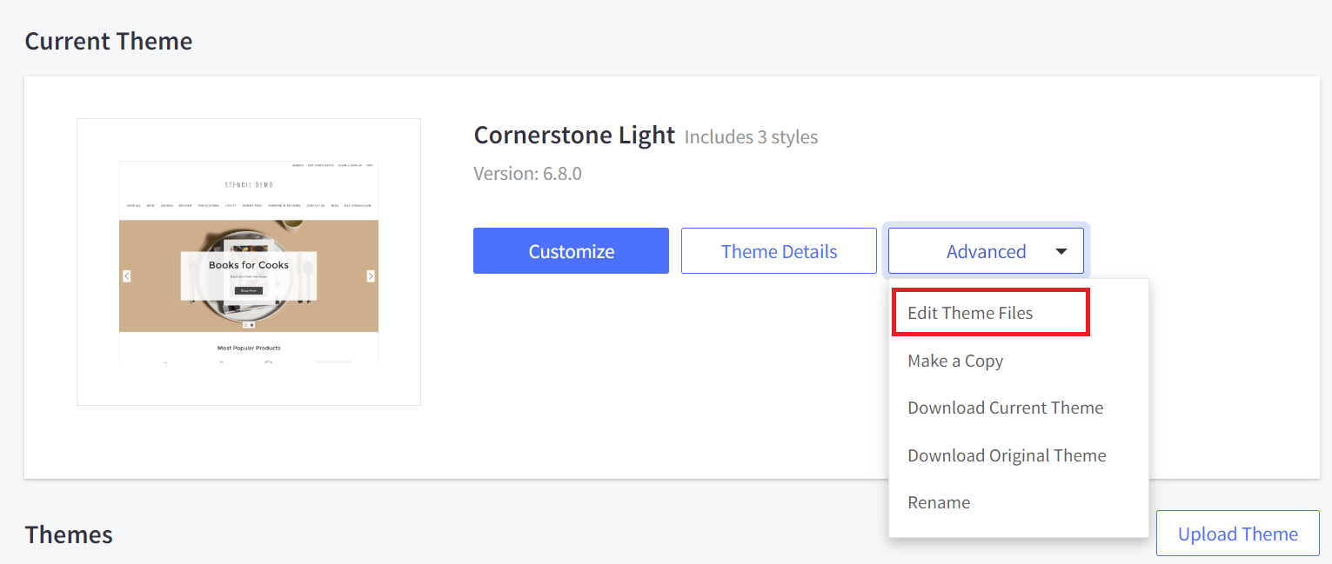The height and width of the screenshot is (564, 1332).
Task: Click the preview carousel right arrow
Action: click(371, 276)
